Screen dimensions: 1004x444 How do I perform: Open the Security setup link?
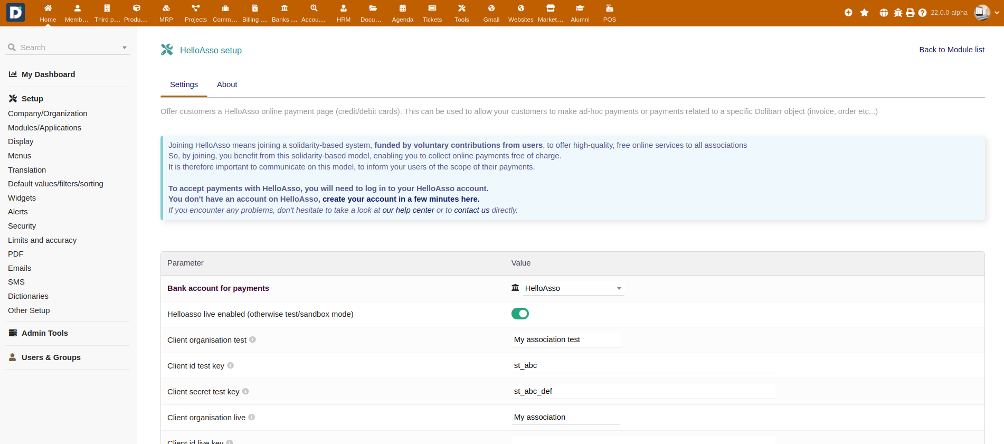click(x=22, y=226)
